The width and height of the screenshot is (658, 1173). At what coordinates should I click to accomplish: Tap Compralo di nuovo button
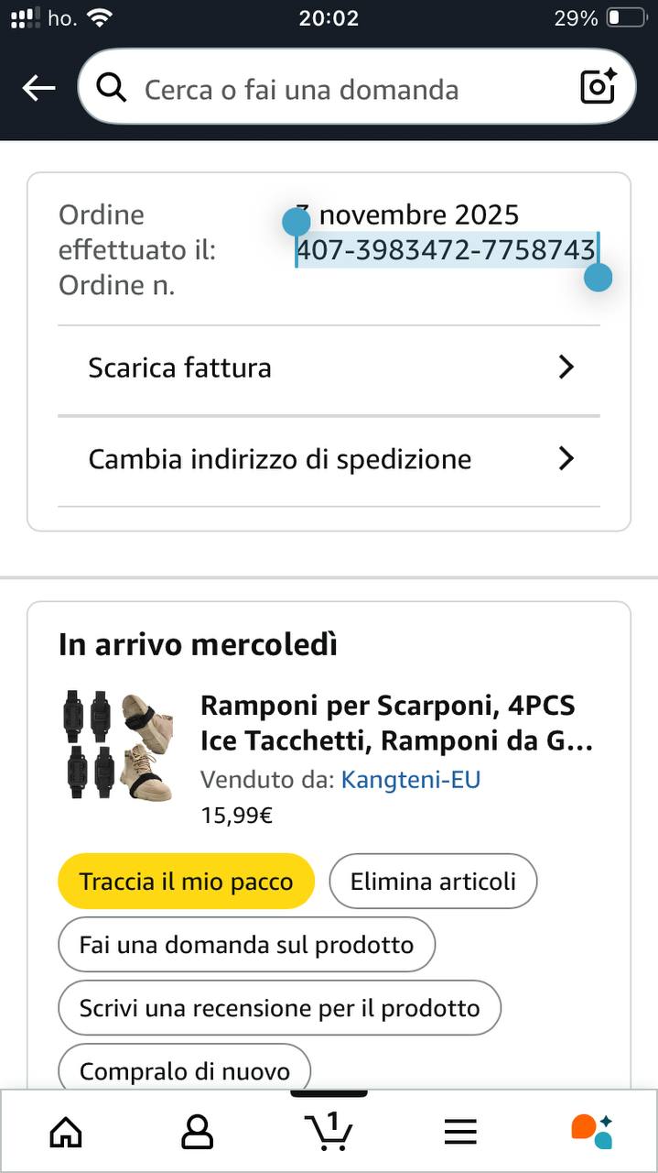[184, 1070]
